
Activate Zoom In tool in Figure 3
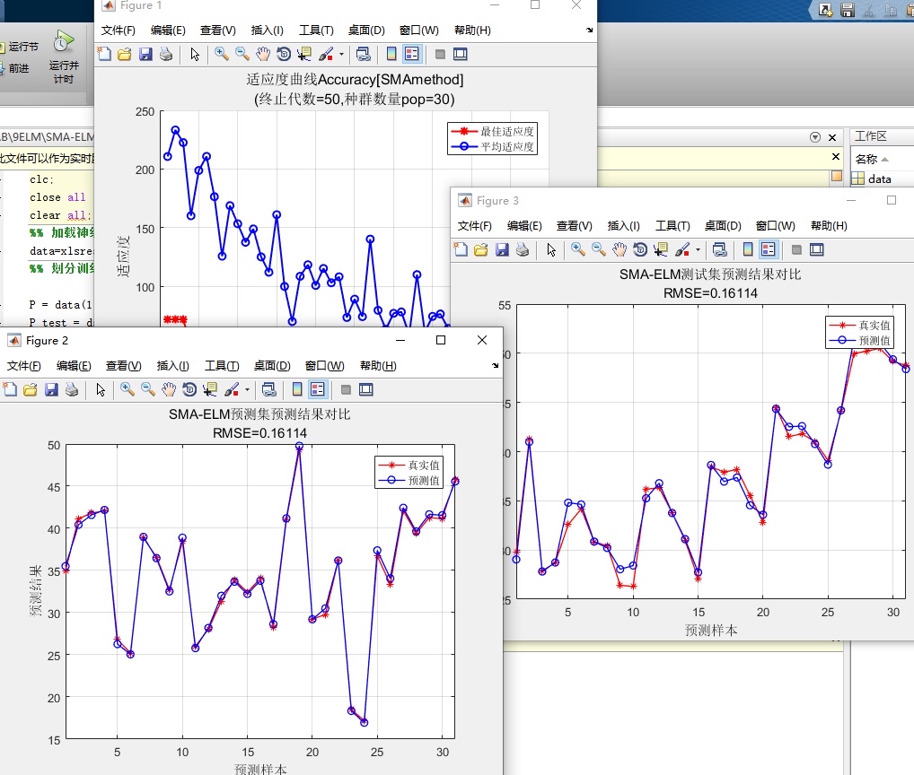577,249
